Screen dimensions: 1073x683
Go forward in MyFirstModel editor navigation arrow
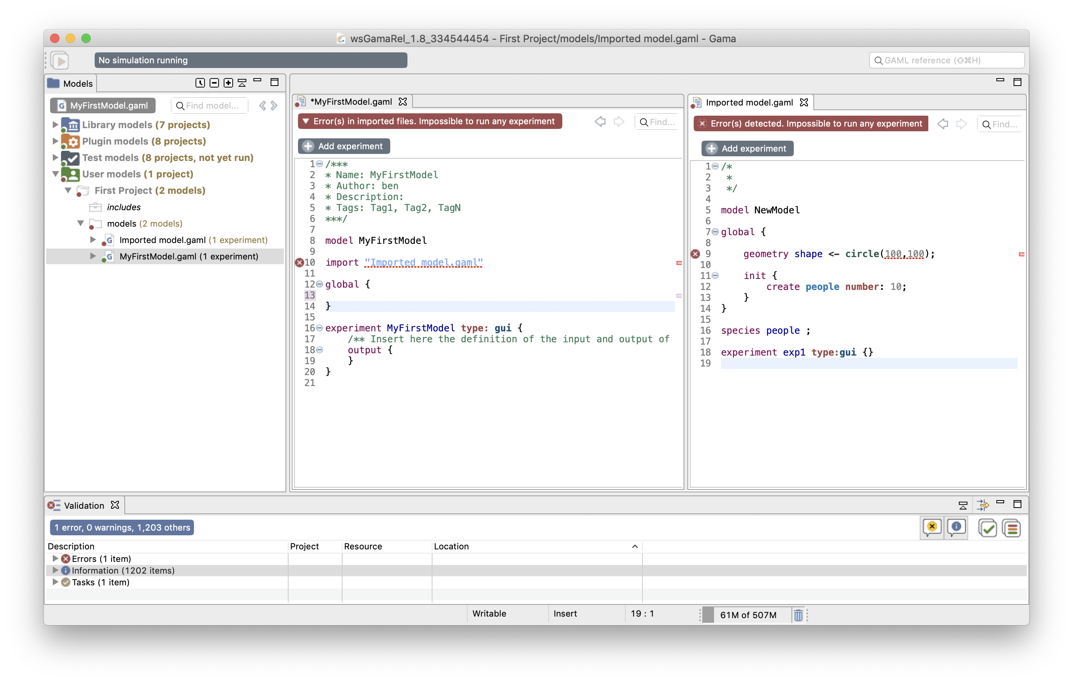619,122
